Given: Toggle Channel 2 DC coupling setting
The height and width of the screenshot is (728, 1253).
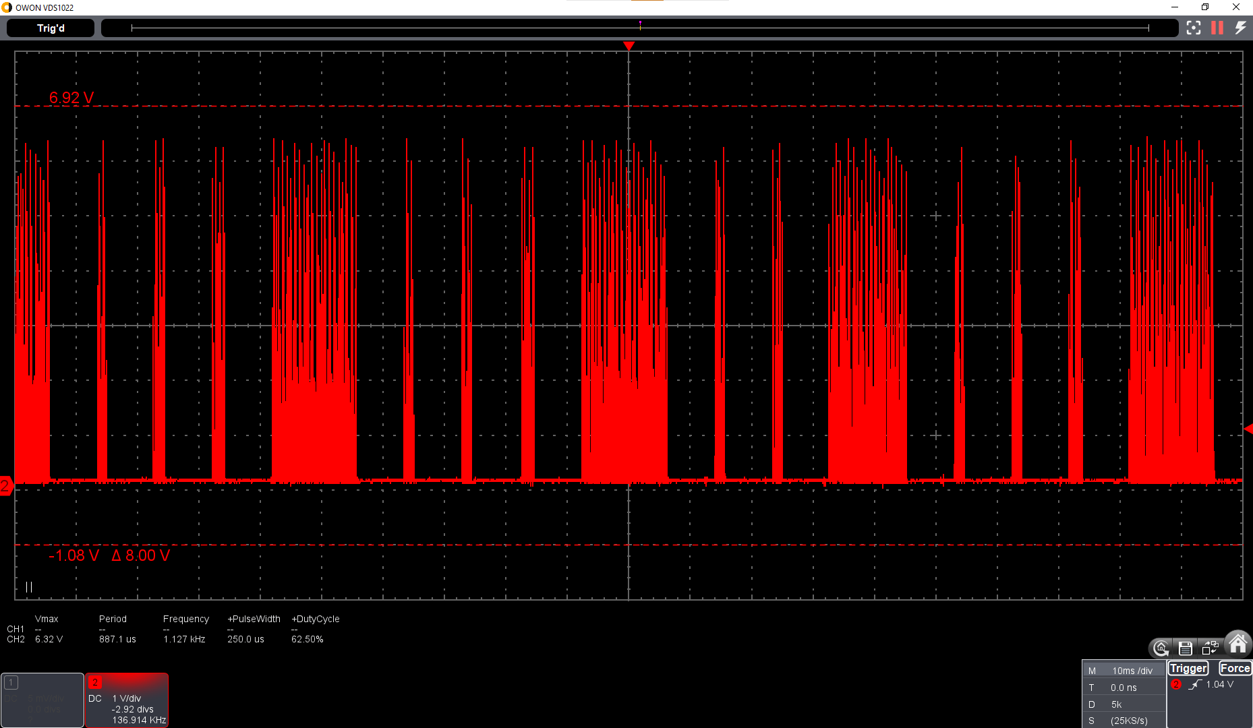Looking at the screenshot, I should click(x=94, y=698).
